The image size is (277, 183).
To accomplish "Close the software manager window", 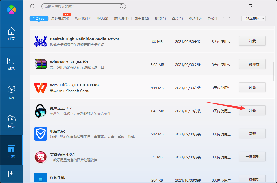I will (x=272, y=6).
